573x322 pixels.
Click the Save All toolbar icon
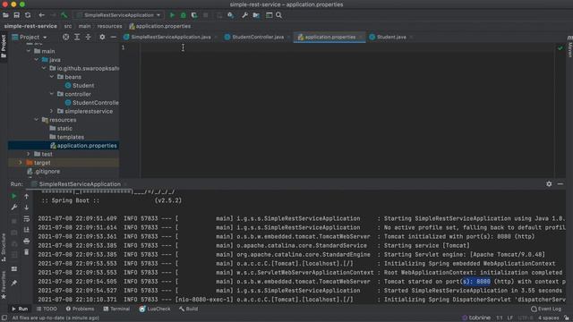tap(16, 15)
